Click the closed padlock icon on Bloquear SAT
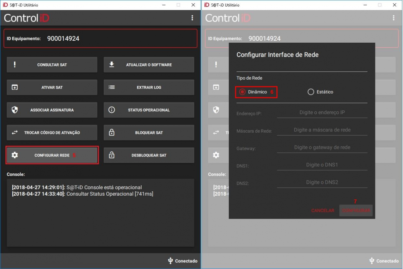Viewport: 403px width, 269px height. (112, 132)
